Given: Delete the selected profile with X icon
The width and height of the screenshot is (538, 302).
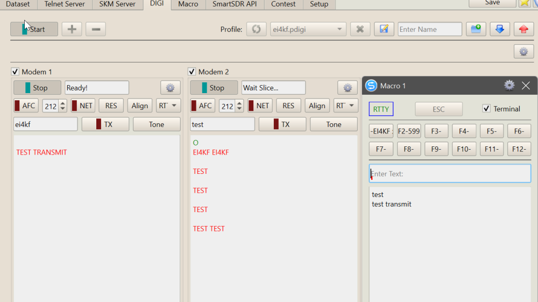Looking at the screenshot, I should coord(360,29).
